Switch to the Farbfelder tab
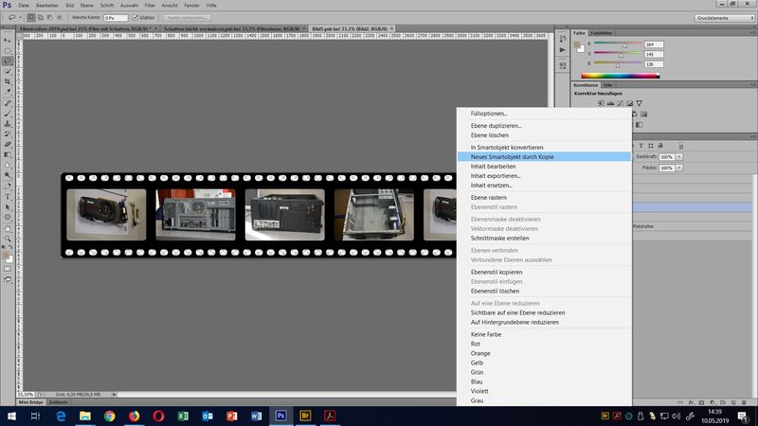This screenshot has height=426, width=758. click(x=603, y=32)
